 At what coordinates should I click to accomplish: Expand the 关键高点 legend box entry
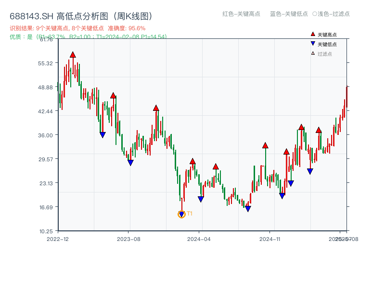322,34
